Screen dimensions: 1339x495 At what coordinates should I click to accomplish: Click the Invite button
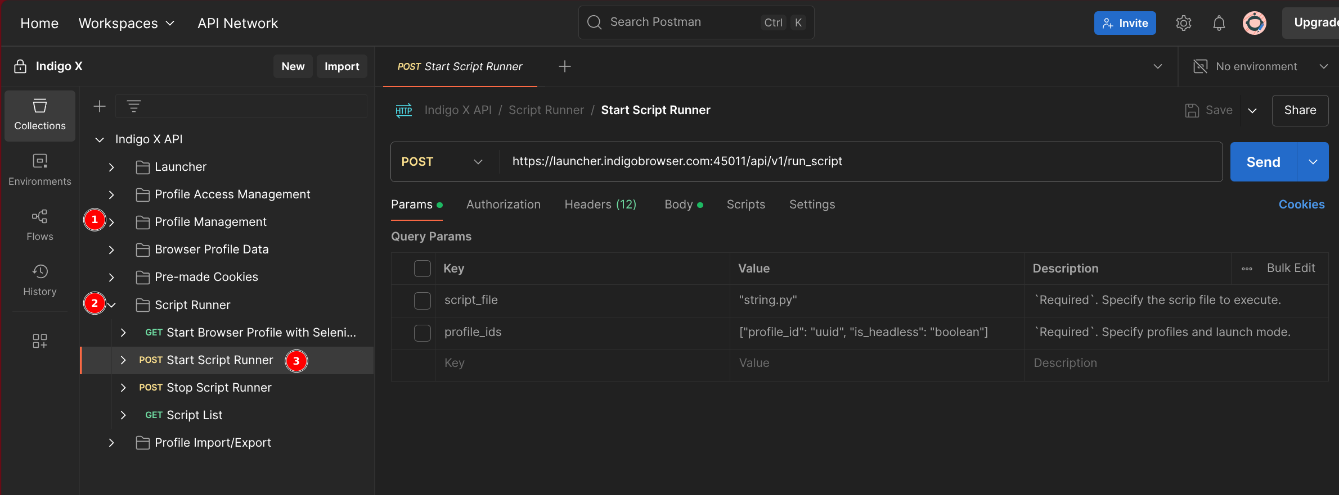click(1125, 23)
